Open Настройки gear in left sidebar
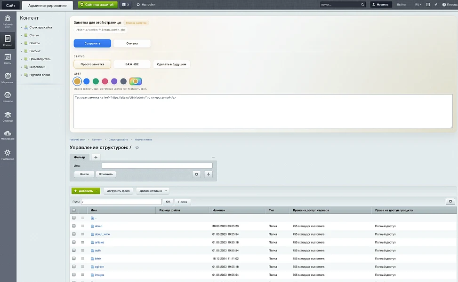The height and width of the screenshot is (282, 458). (8, 154)
